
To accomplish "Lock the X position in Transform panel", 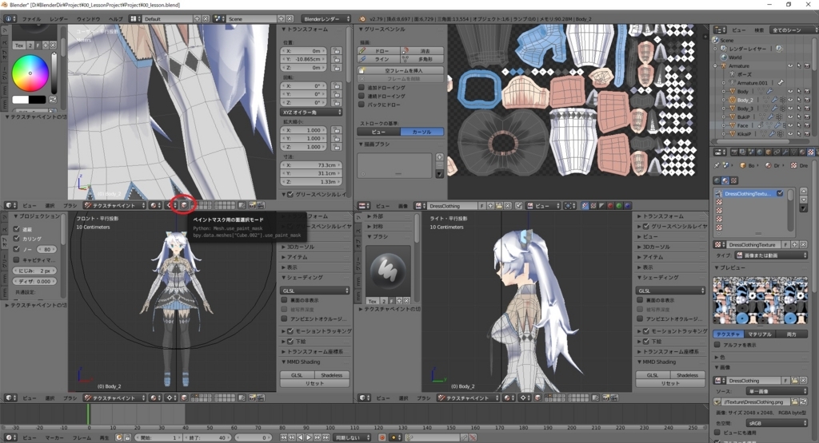I will (336, 51).
